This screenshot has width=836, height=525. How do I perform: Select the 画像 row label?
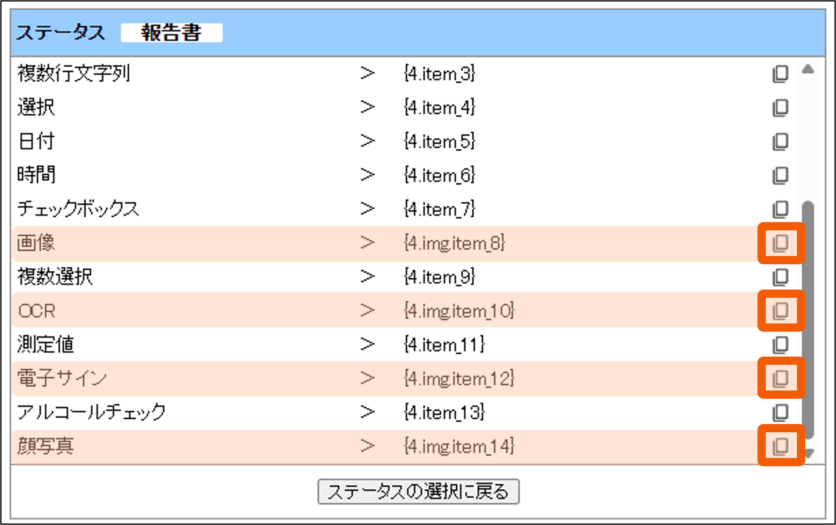(x=36, y=243)
